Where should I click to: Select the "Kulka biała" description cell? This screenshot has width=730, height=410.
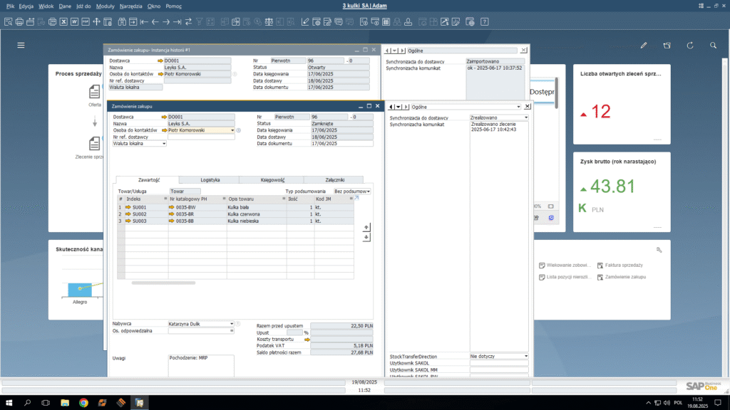pyautogui.click(x=257, y=207)
